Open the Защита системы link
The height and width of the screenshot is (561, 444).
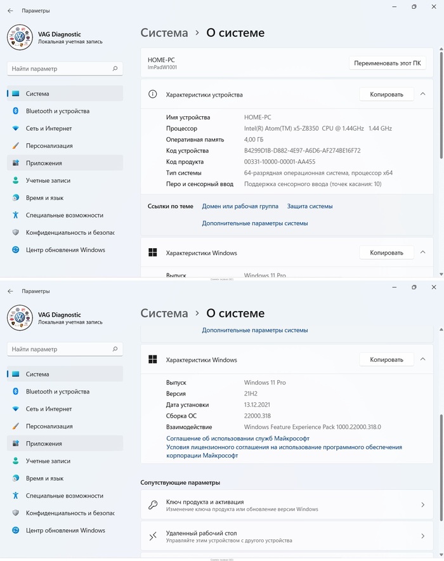310,206
